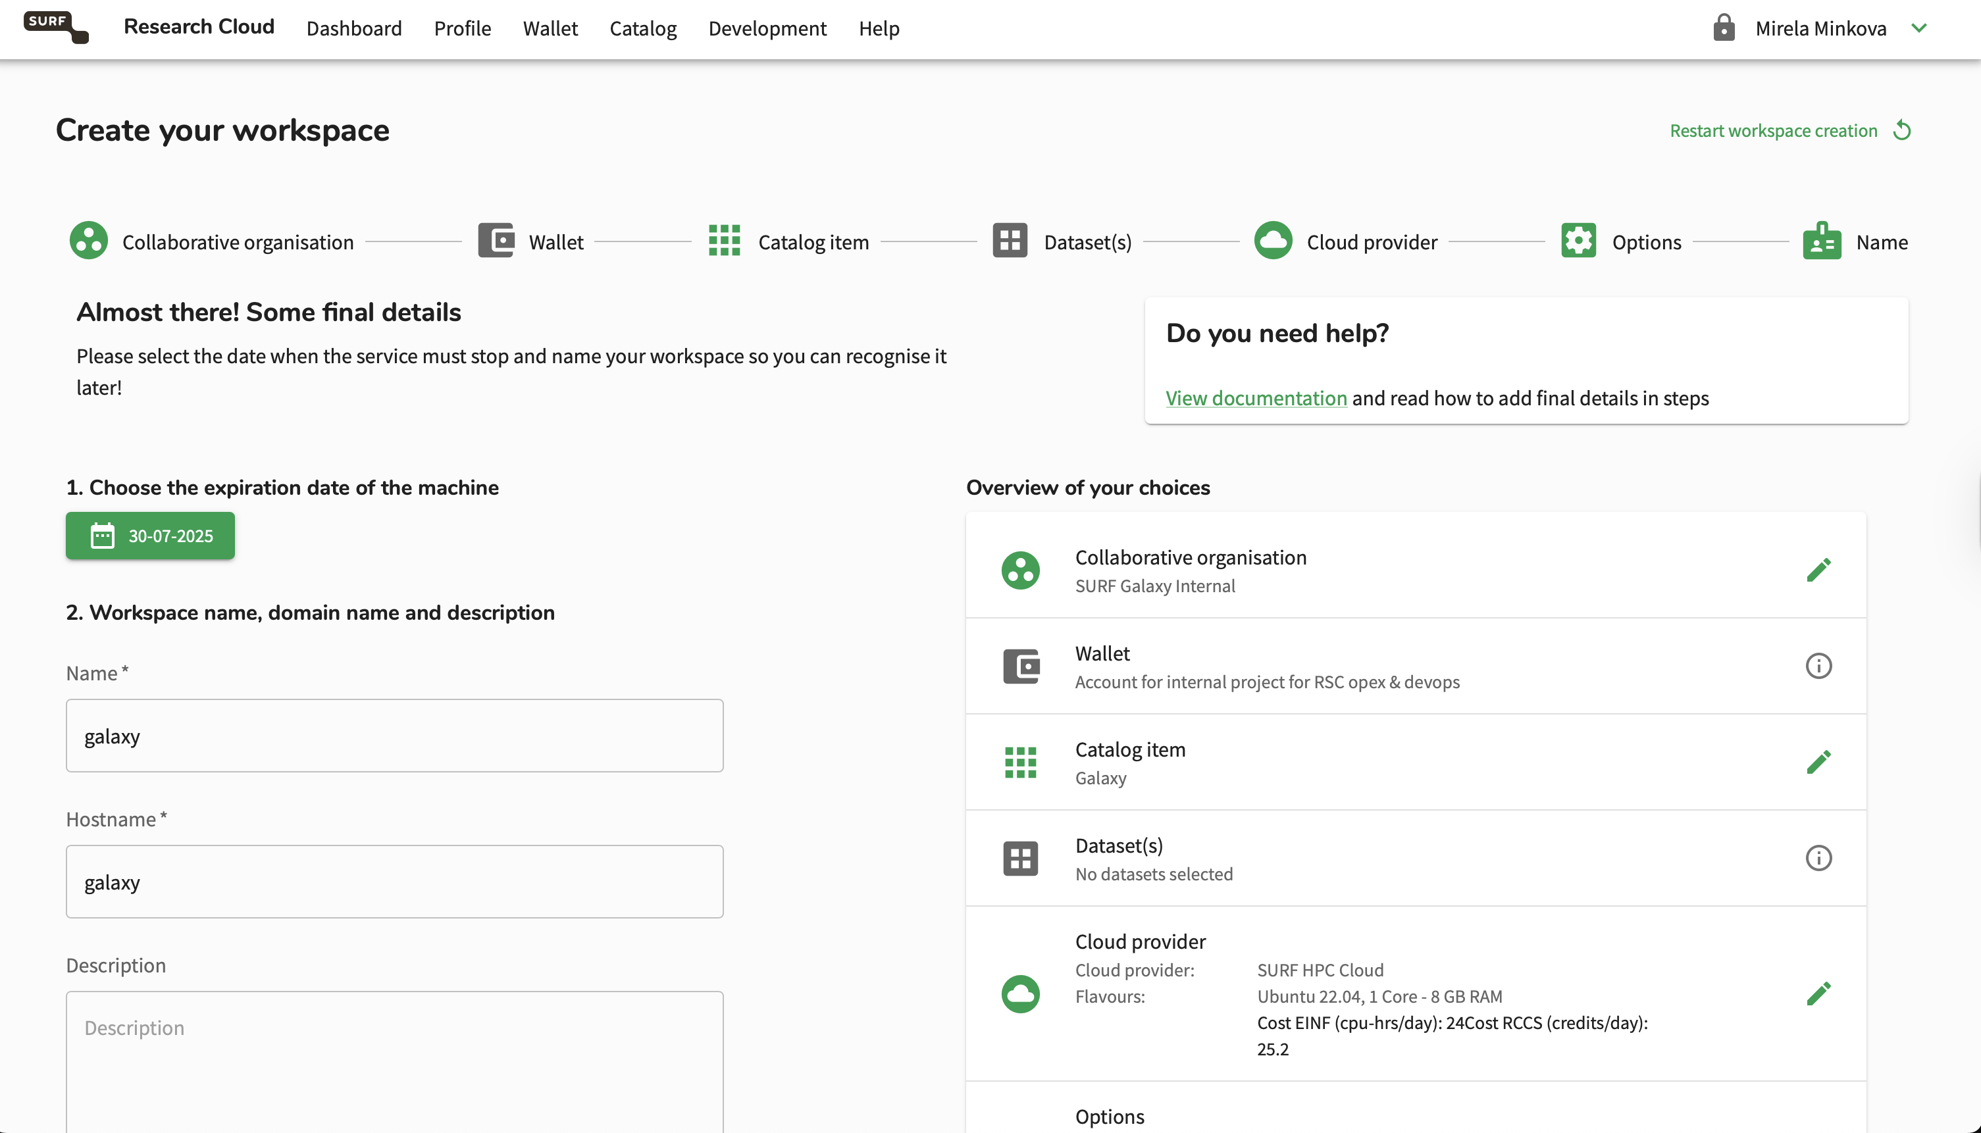Screen dimensions: 1981x1133
Task: Open the Profile menu item
Action: tap(463, 29)
